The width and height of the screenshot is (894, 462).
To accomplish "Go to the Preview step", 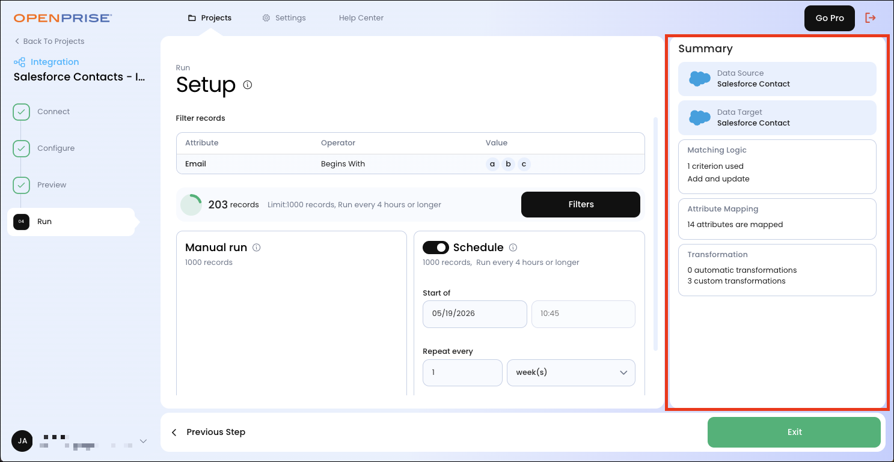I will click(52, 185).
